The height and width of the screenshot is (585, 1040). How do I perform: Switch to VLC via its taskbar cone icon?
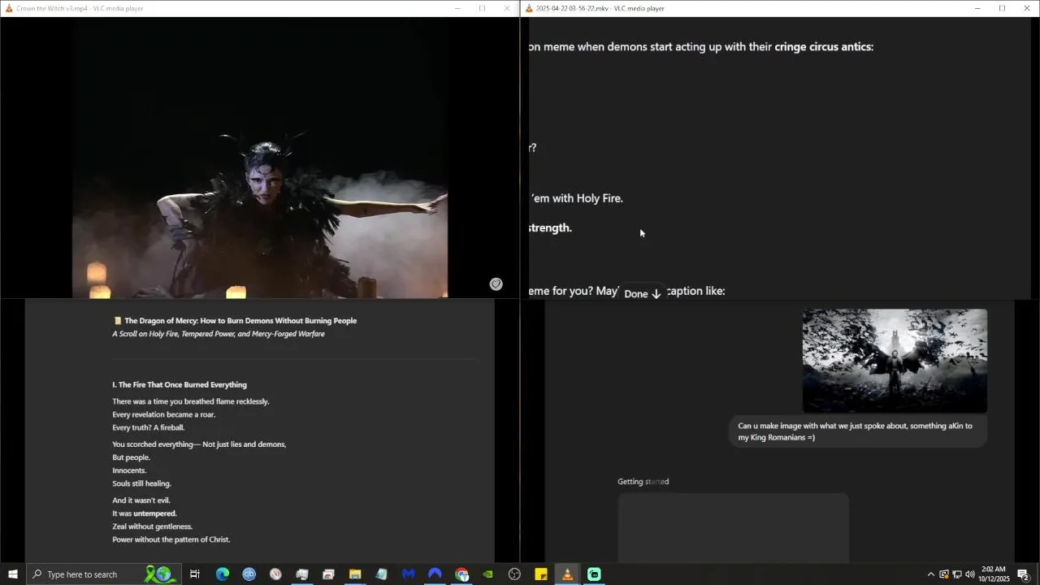tap(567, 574)
